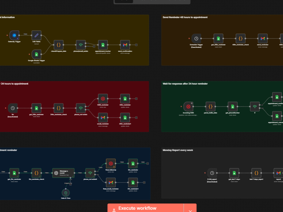Click the Execute workflow button
This screenshot has width=283, height=212.
click(x=145, y=208)
